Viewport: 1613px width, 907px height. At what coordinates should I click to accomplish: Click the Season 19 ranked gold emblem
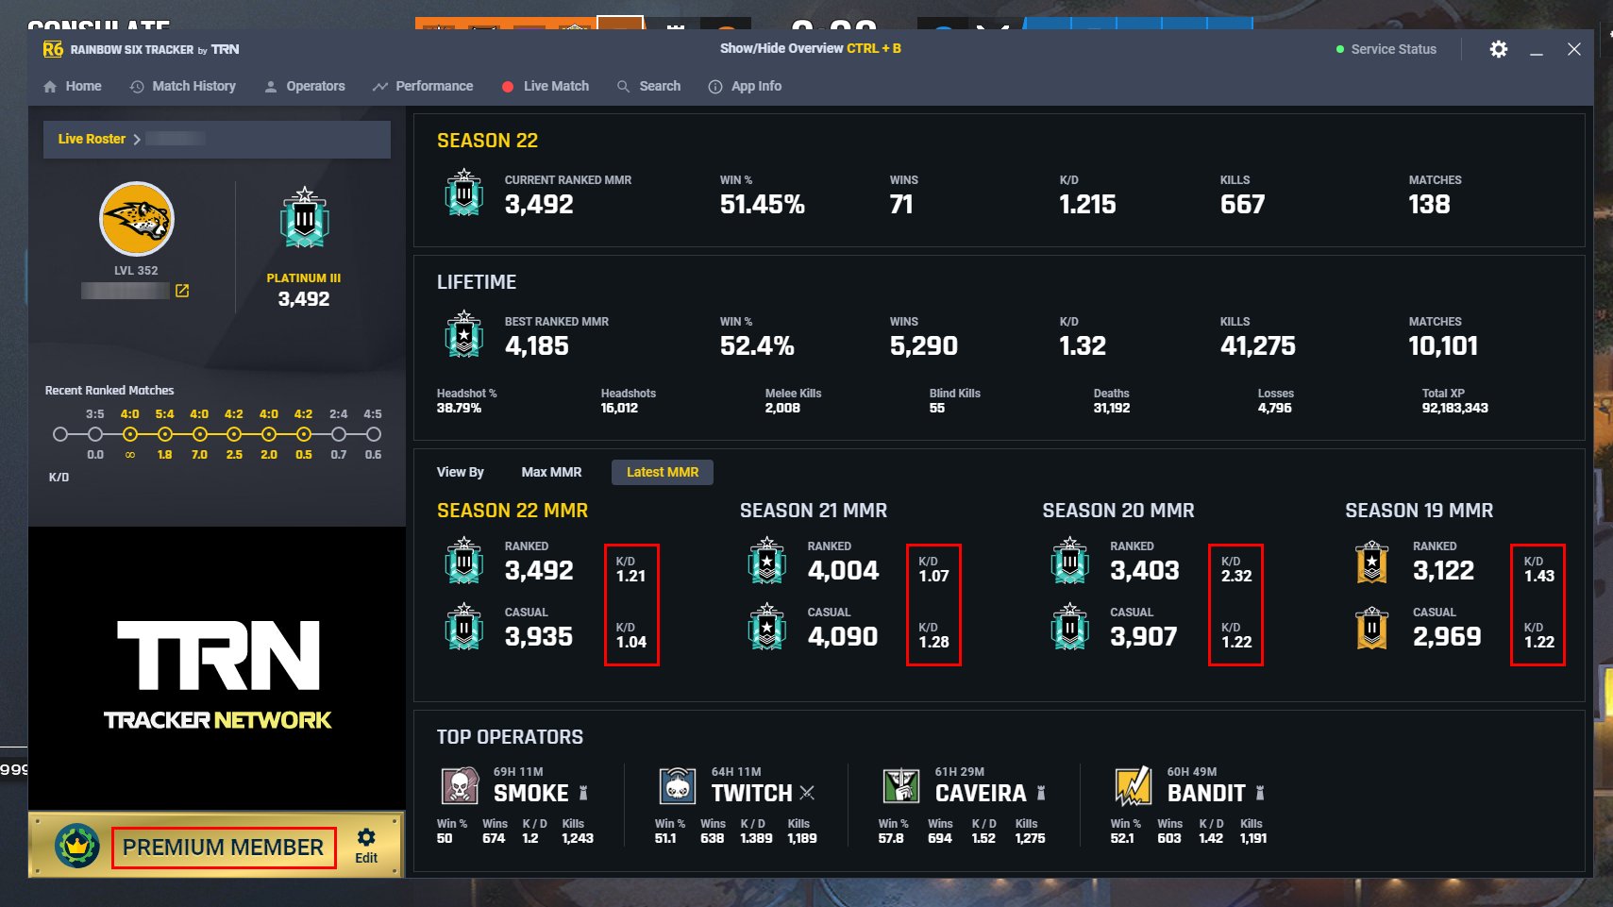1372,563
